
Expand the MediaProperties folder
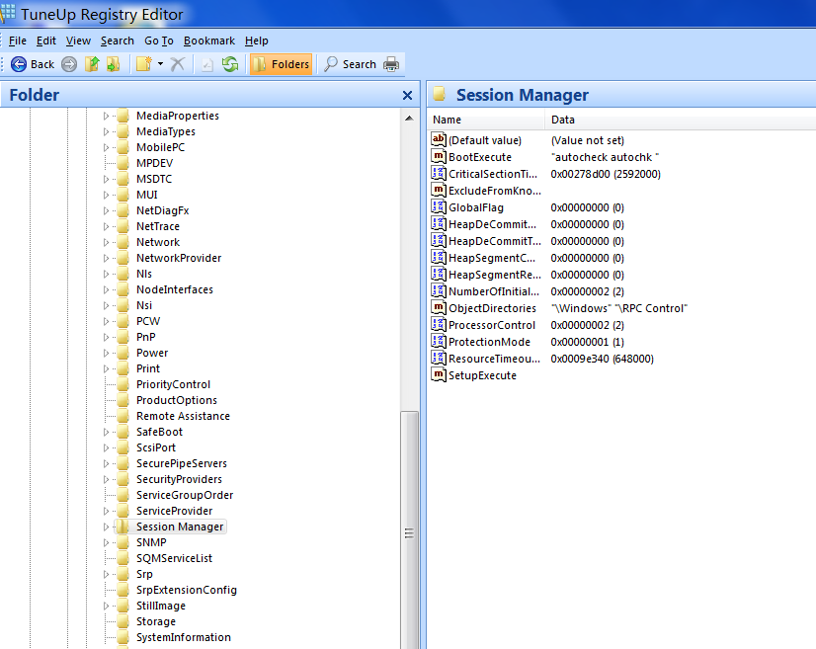point(106,116)
